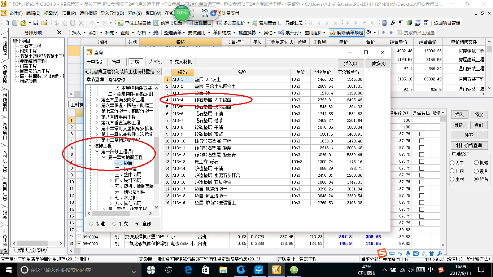Open Windows Store from taskbar
This screenshot has width=493, height=277.
[x=205, y=269]
